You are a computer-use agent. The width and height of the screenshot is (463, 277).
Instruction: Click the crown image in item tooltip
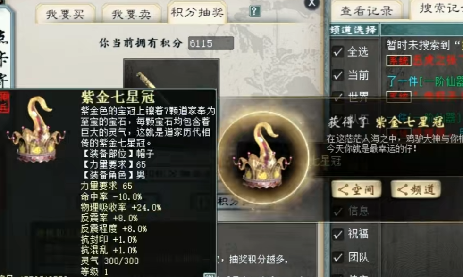point(36,129)
